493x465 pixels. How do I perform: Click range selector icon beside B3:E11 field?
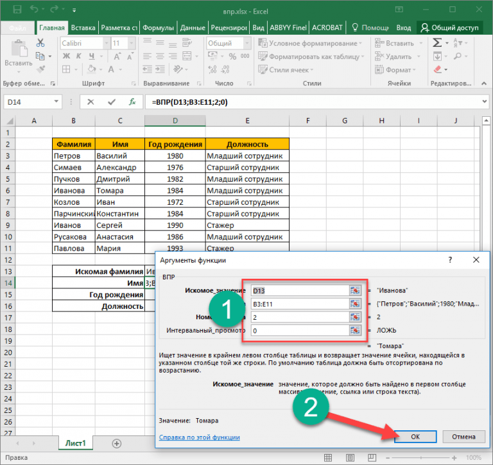click(x=355, y=304)
